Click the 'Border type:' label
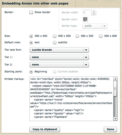122x135 pixels. pos(69,26)
